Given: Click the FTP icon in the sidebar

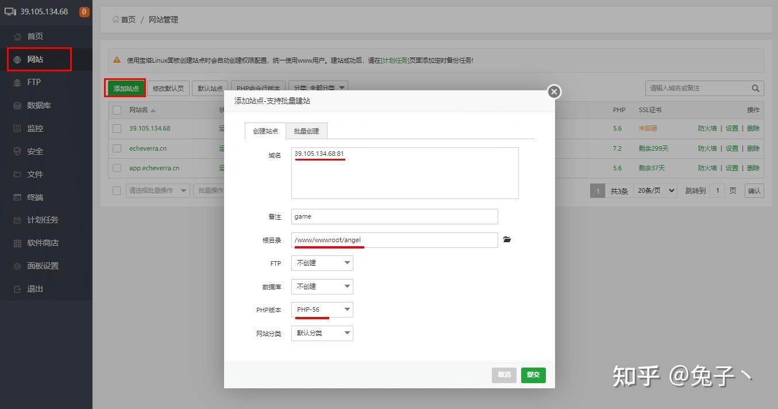Looking at the screenshot, I should pos(17,82).
